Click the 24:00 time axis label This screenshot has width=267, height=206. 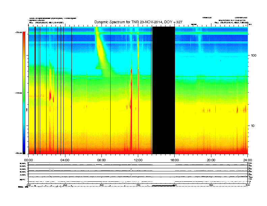click(247, 160)
